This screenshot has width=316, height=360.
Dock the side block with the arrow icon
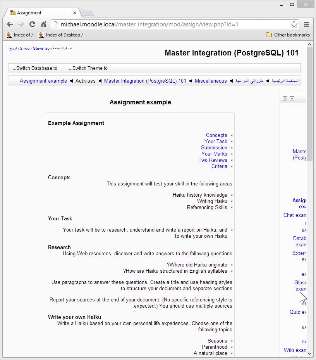pos(285,98)
